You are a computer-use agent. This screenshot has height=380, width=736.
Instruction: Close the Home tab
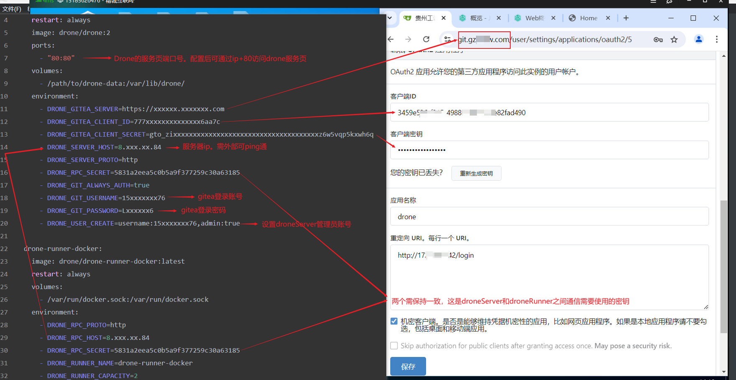[x=608, y=18]
